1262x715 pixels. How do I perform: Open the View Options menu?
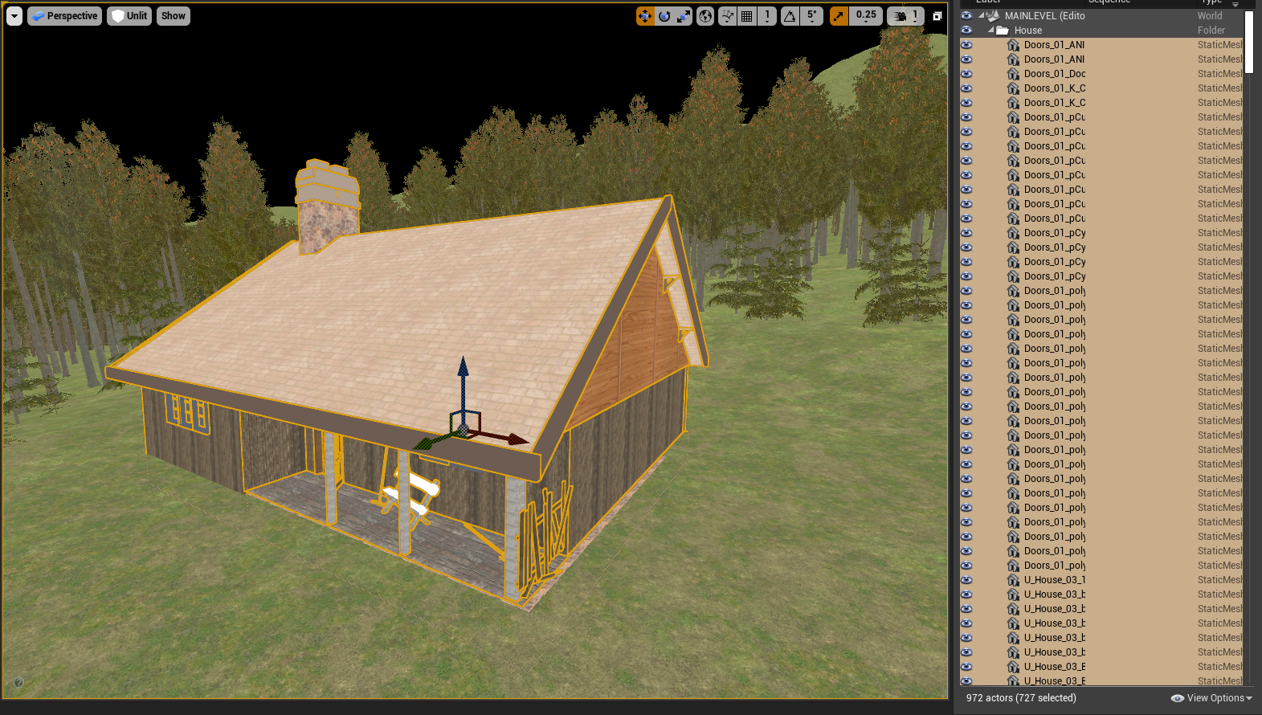[x=1212, y=698]
